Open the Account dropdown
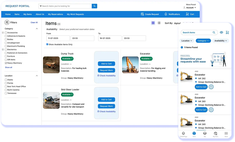The width and height of the screenshot is (235, 142). coord(191,8)
